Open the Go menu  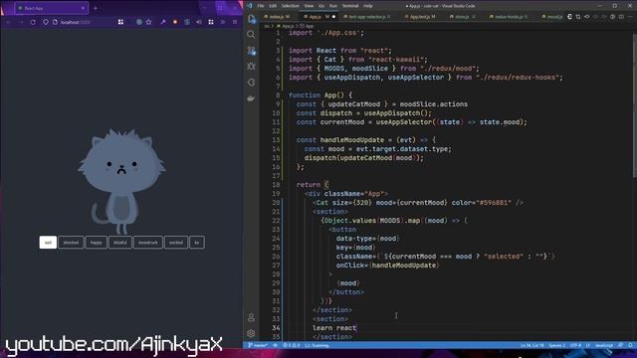tap(321, 6)
